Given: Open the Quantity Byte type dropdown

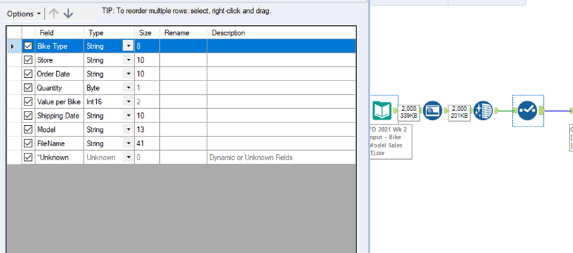Looking at the screenshot, I should [x=128, y=88].
